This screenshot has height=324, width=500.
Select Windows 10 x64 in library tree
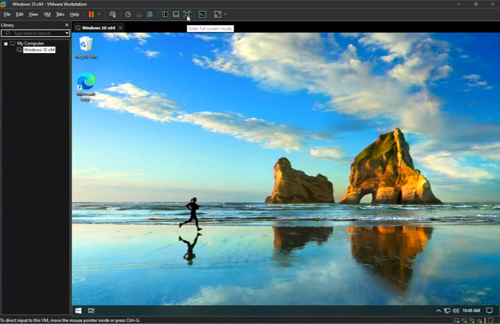click(39, 50)
